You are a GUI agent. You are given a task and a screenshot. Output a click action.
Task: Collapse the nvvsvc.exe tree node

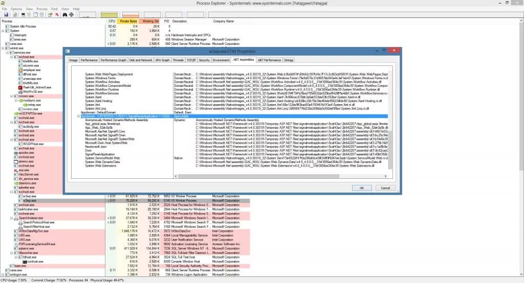(11, 96)
